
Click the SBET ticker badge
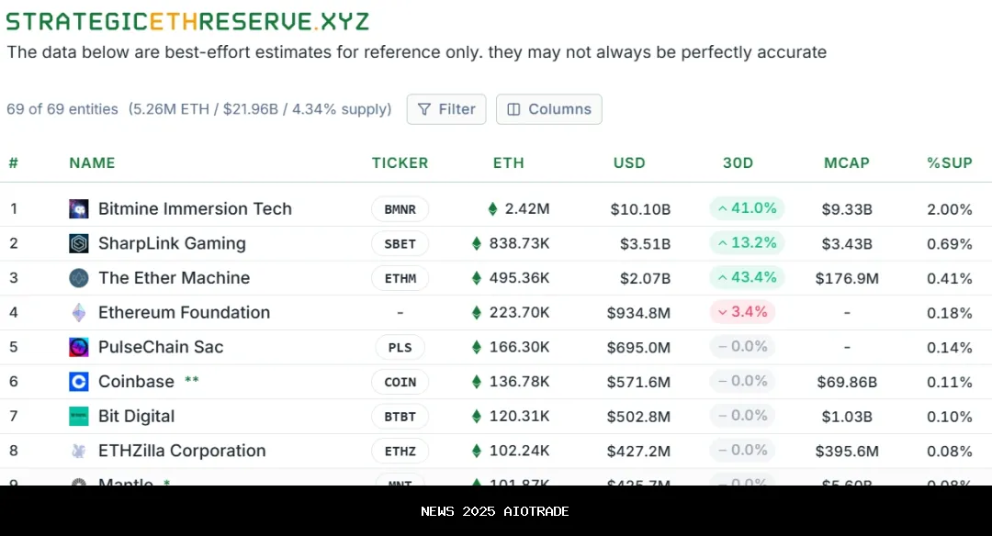(400, 244)
